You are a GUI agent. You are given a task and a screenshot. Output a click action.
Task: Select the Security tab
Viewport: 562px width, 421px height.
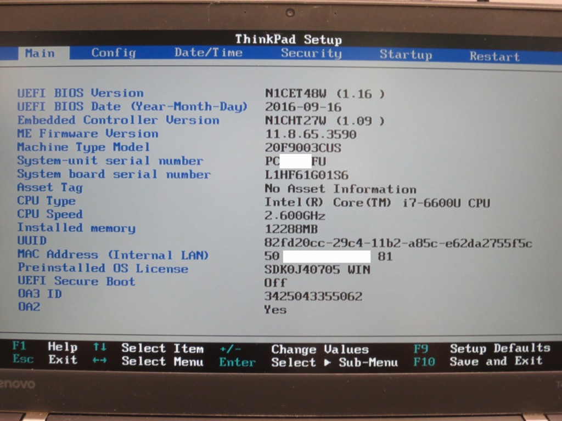tap(311, 54)
